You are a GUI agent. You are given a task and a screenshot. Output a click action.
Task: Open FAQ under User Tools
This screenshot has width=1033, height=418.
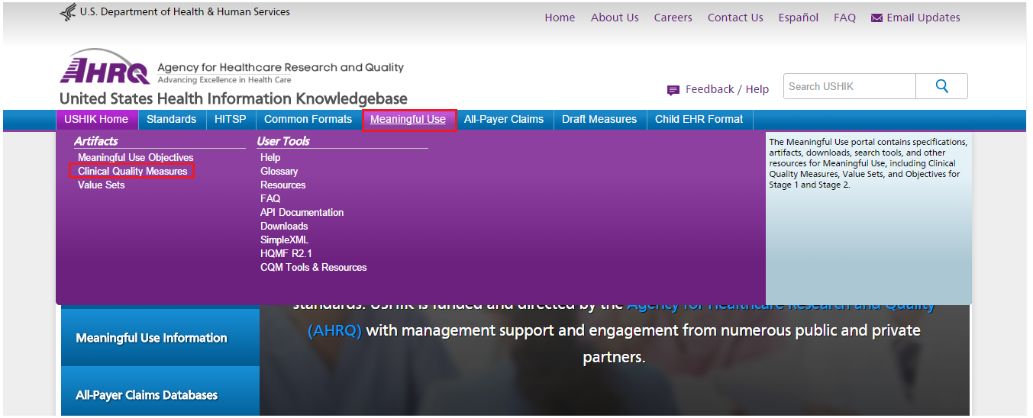(x=270, y=198)
